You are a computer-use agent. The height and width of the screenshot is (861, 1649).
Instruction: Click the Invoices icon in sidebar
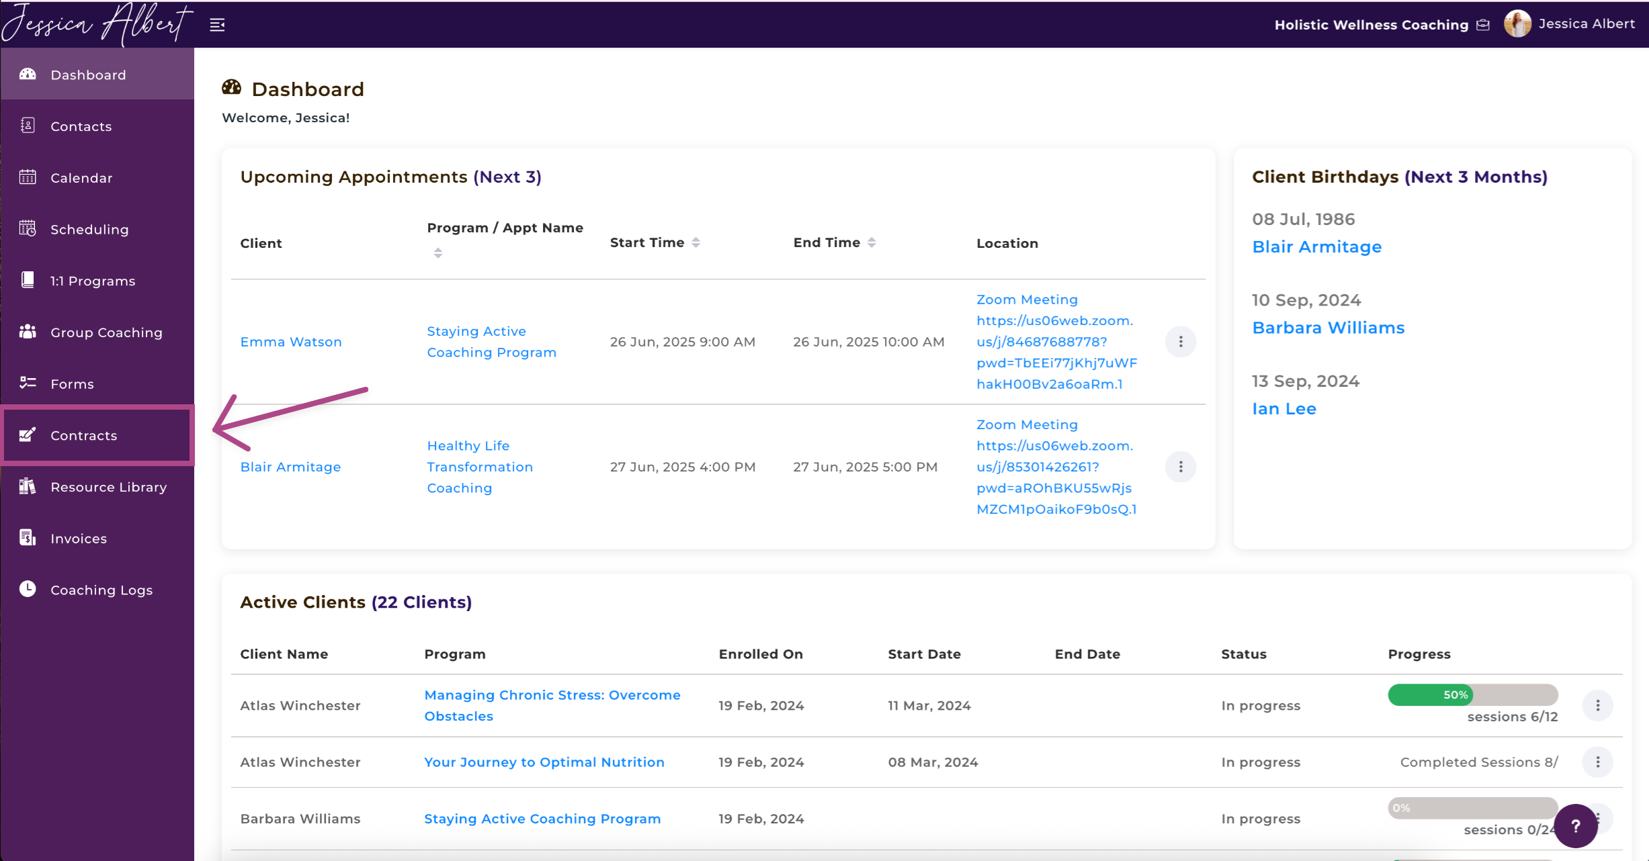click(x=28, y=538)
